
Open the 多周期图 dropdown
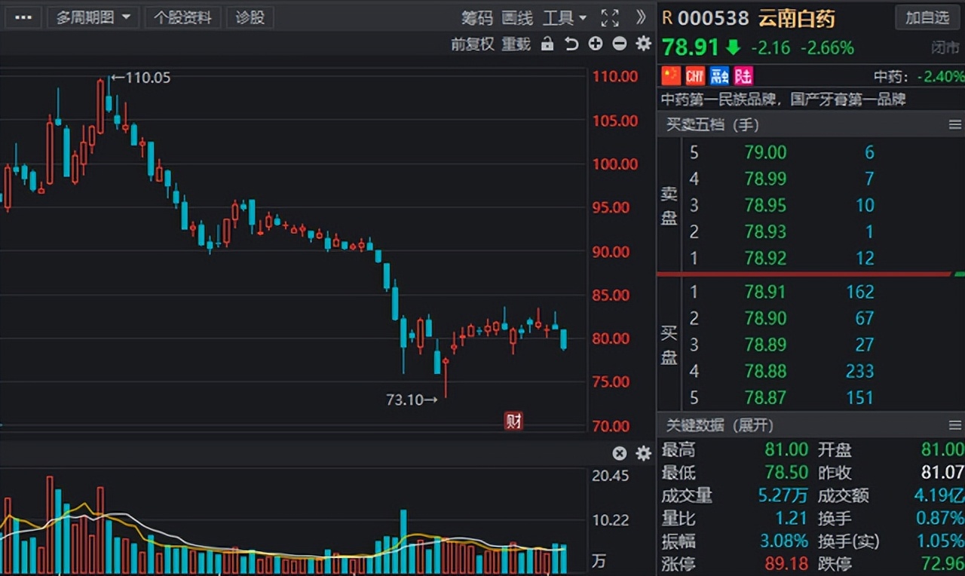tap(93, 17)
